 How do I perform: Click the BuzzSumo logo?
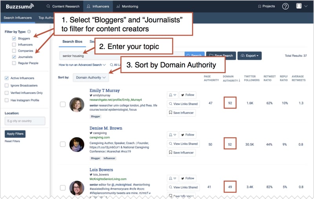[x=20, y=6]
